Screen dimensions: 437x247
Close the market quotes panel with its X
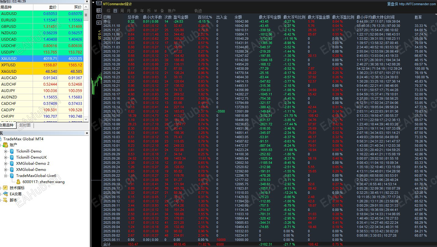coord(87,1)
